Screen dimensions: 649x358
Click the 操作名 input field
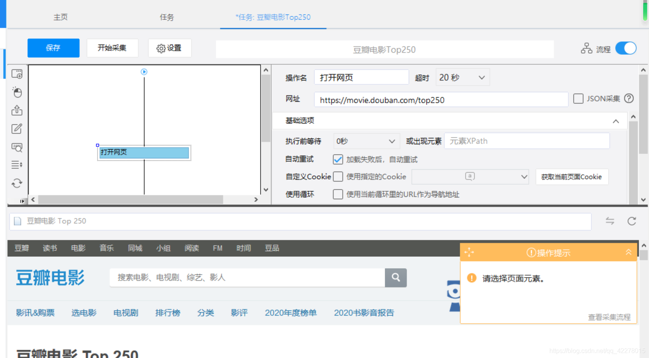[361, 78]
